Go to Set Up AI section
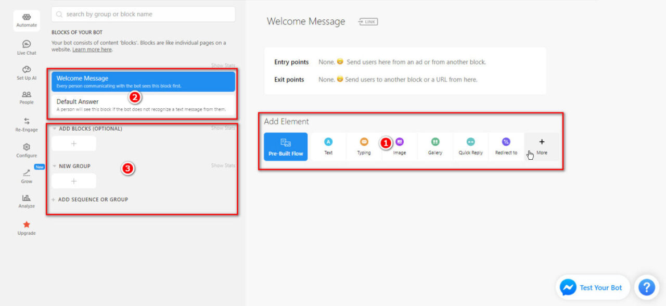 [x=27, y=73]
